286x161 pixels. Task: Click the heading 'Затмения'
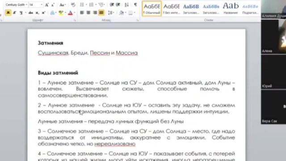coord(50,43)
